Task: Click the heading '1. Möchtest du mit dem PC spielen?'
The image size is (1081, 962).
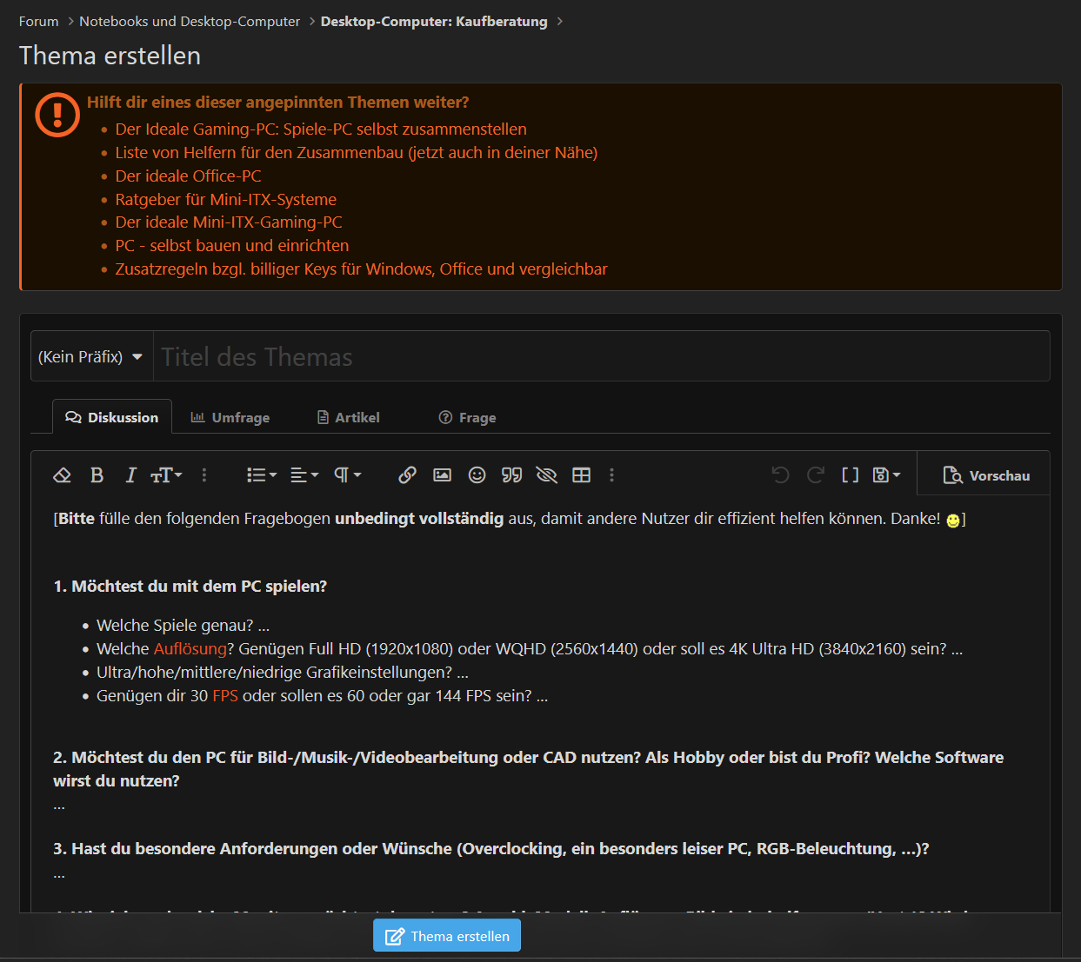Action: tap(190, 587)
